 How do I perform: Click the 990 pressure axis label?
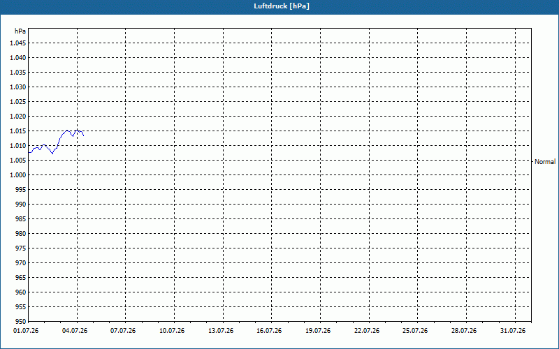(21, 204)
